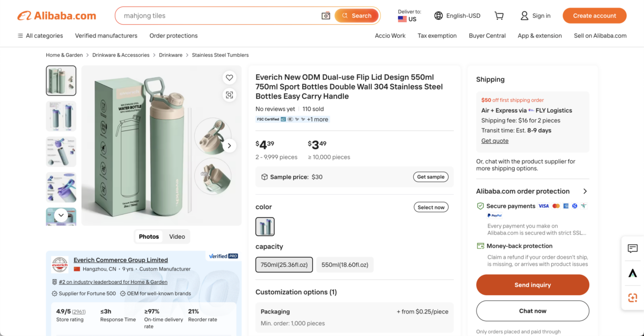
Task: Click the main product image
Action: tap(162, 145)
